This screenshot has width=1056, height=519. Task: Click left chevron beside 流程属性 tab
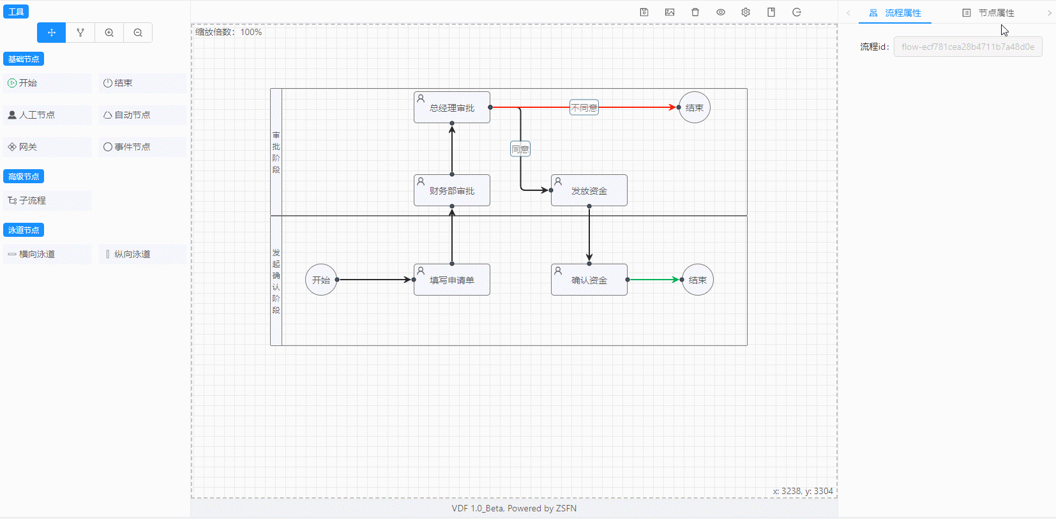pyautogui.click(x=849, y=13)
